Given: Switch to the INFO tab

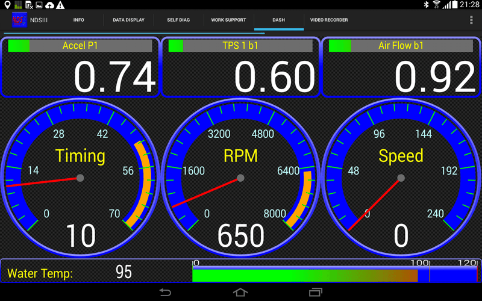Looking at the screenshot, I should 78,20.
